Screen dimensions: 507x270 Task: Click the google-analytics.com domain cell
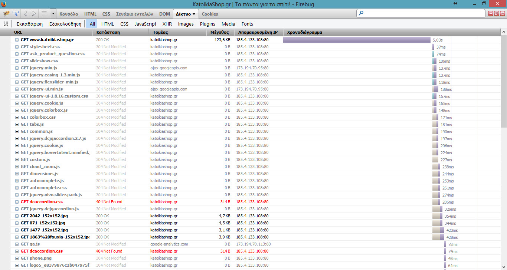tap(169, 244)
